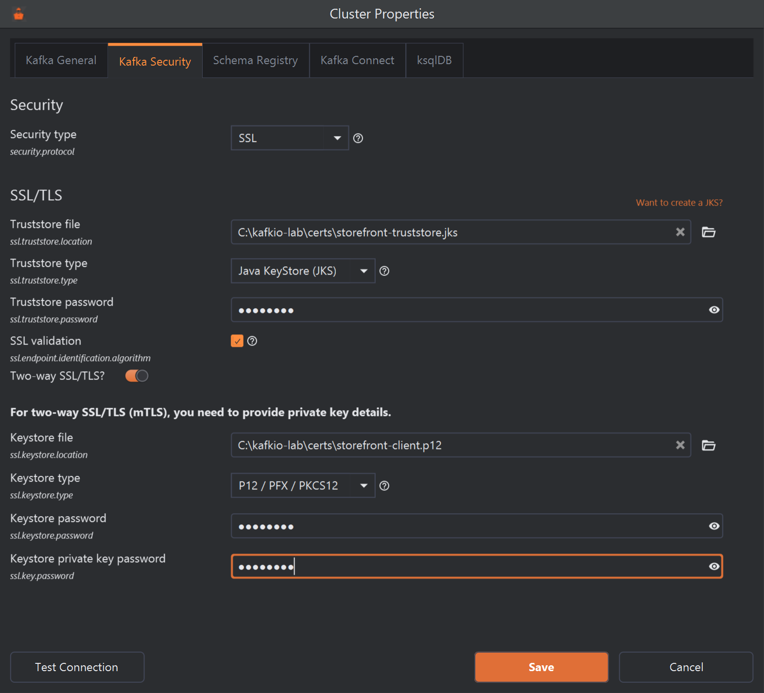
Task: Select the Kafka Security tab
Action: pos(155,61)
